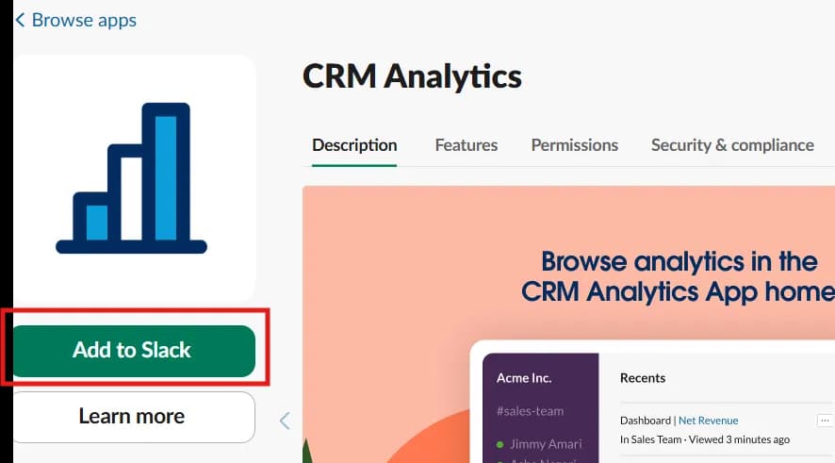Click 'In Sales Team · Viewed 3 minutes ago'
The image size is (835, 463).
click(705, 439)
